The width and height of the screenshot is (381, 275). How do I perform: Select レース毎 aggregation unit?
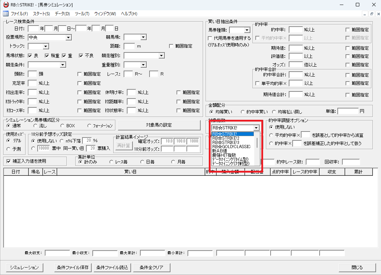click(111, 162)
